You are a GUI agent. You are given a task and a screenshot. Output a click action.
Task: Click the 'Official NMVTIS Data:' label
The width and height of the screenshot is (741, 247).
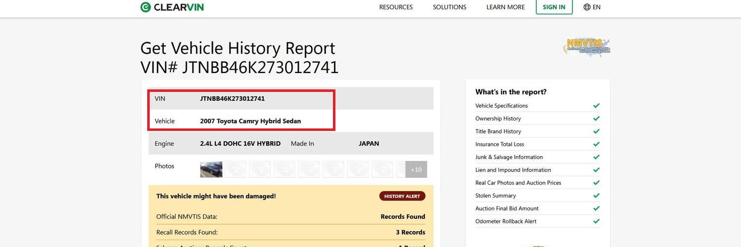187,216
